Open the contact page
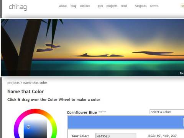The image size is (184, 138). click(85, 6)
